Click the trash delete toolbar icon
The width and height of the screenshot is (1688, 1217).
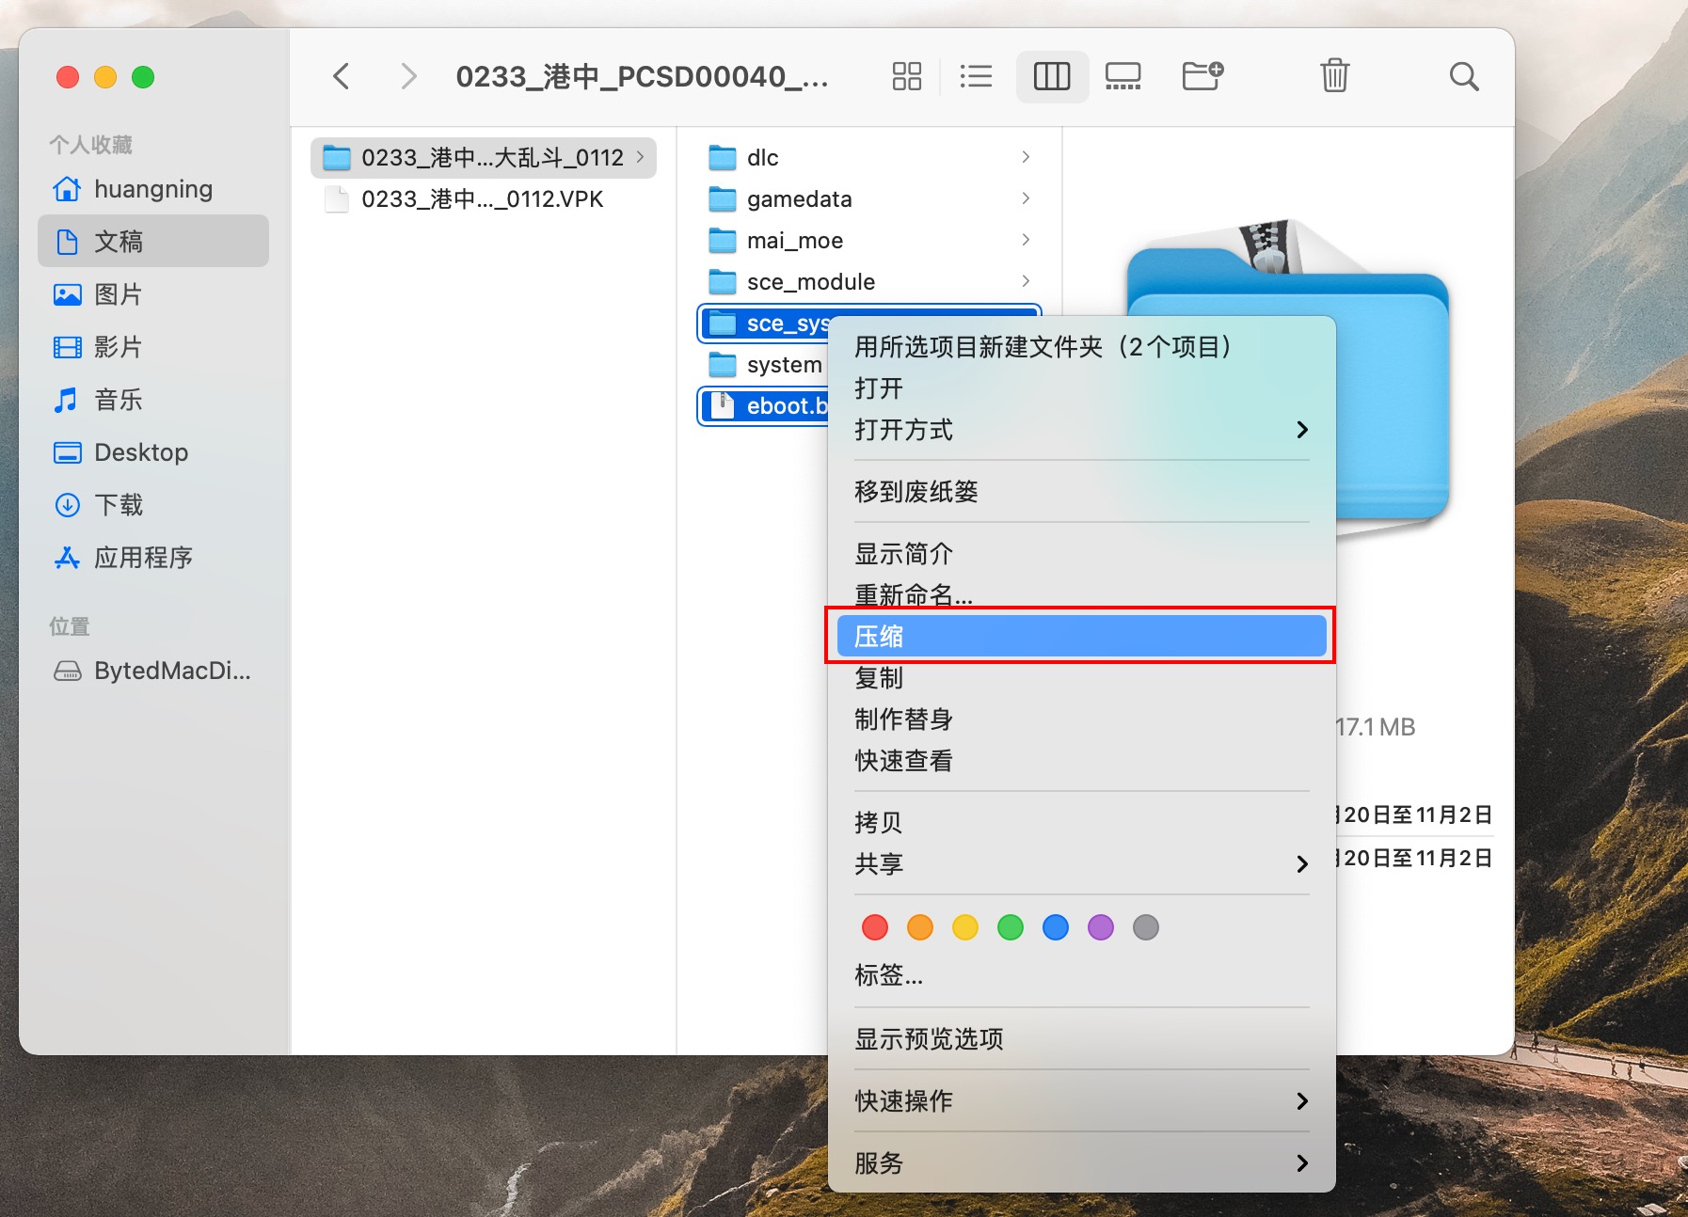1334,76
